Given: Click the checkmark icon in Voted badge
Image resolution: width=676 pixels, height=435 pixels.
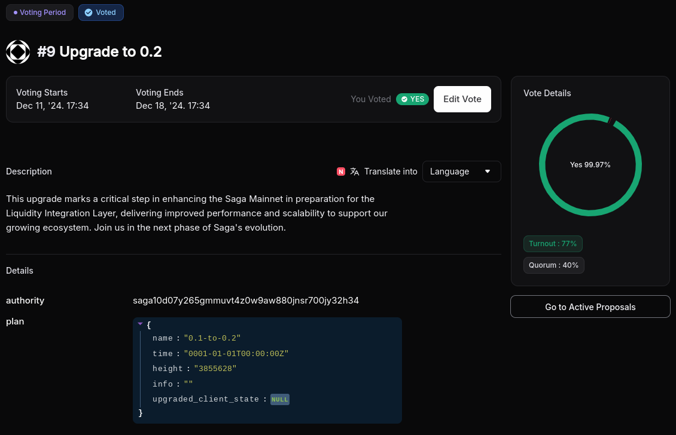Looking at the screenshot, I should [x=89, y=13].
